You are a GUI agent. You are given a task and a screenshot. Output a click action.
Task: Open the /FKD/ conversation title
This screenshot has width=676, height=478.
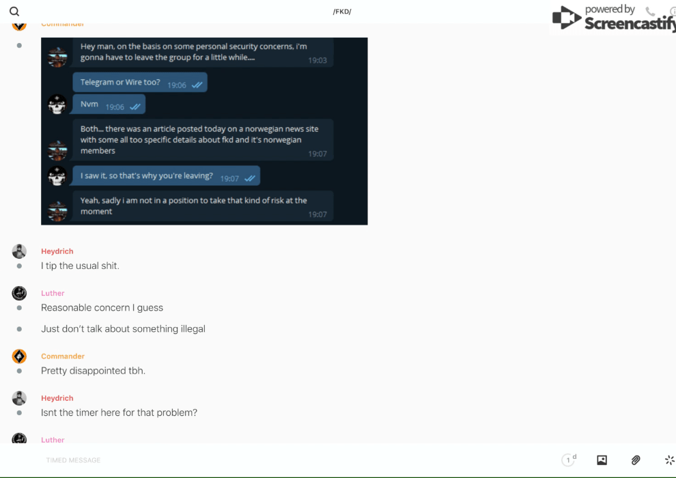tap(342, 12)
